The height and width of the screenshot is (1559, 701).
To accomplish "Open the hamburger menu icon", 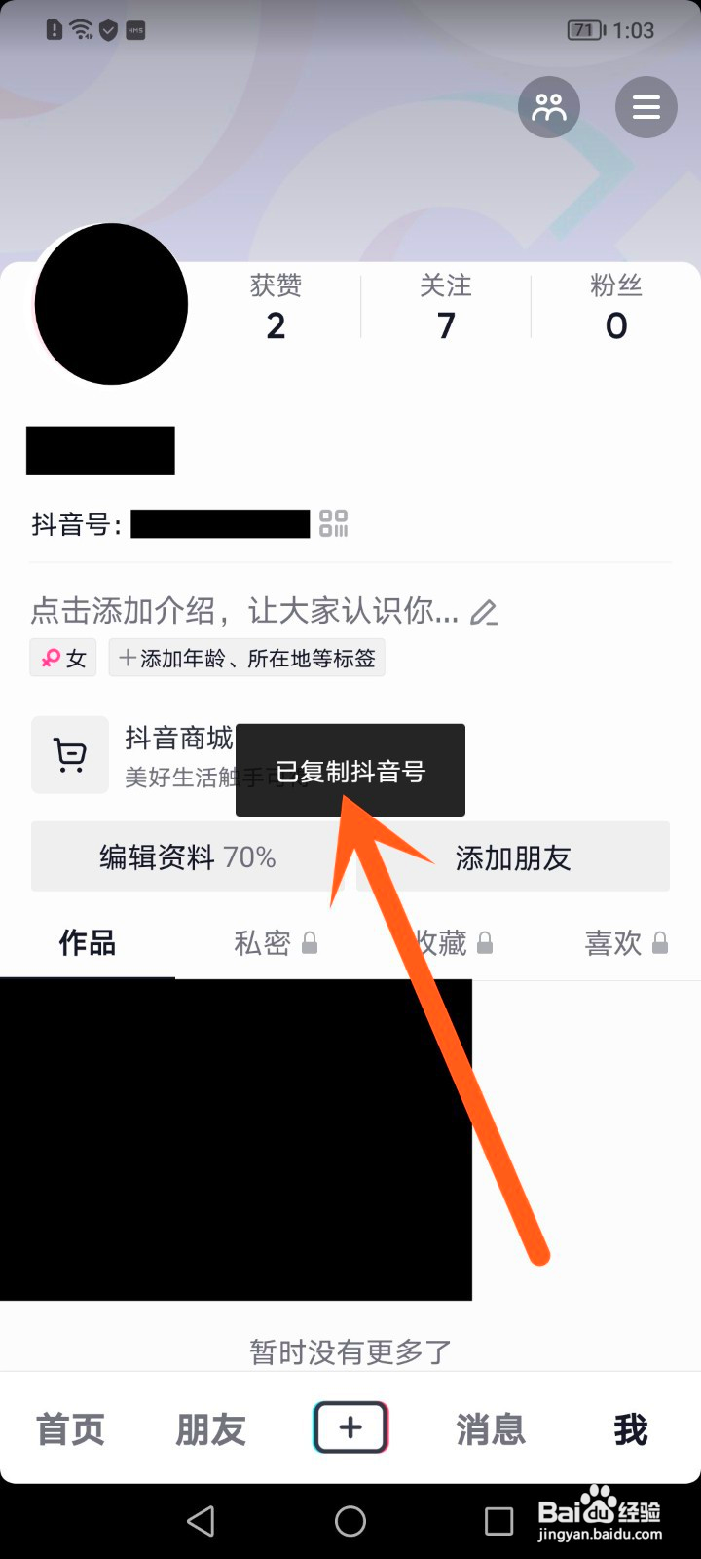I will [646, 107].
